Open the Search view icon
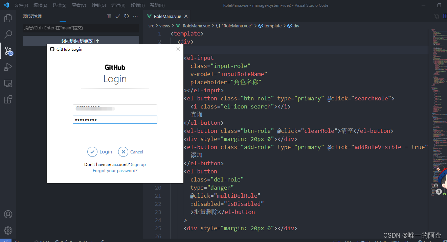447x242 pixels. point(8,34)
